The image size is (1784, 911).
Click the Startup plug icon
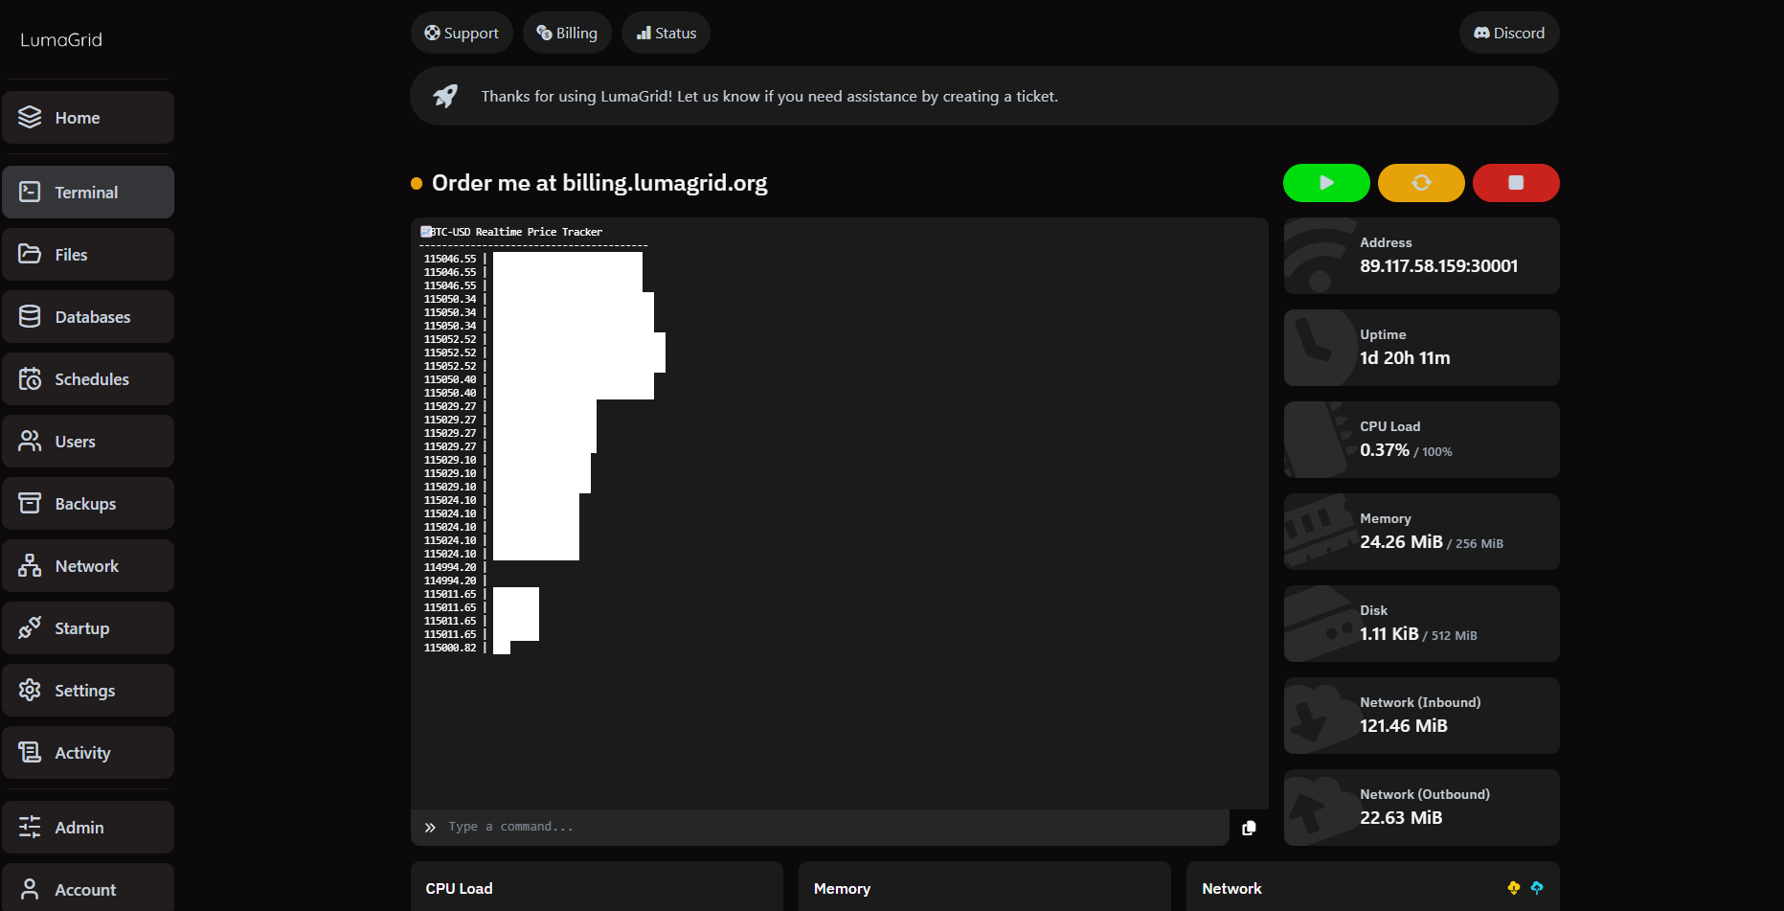[30, 627]
